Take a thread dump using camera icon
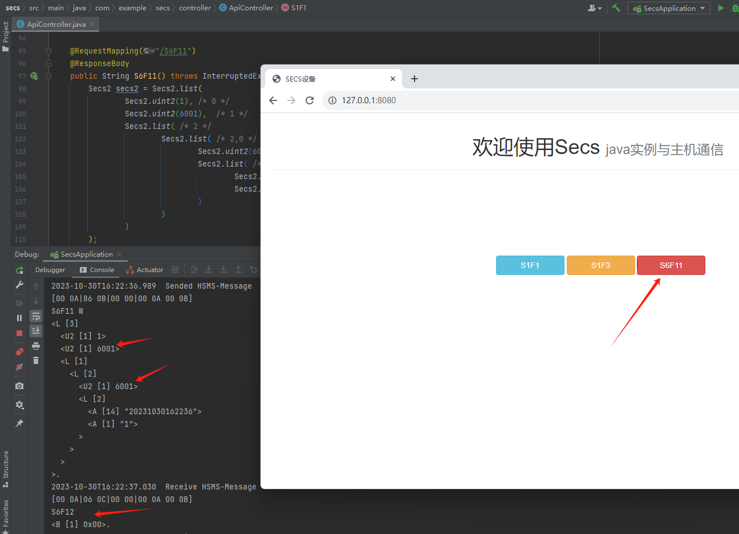The width and height of the screenshot is (739, 534). (19, 386)
